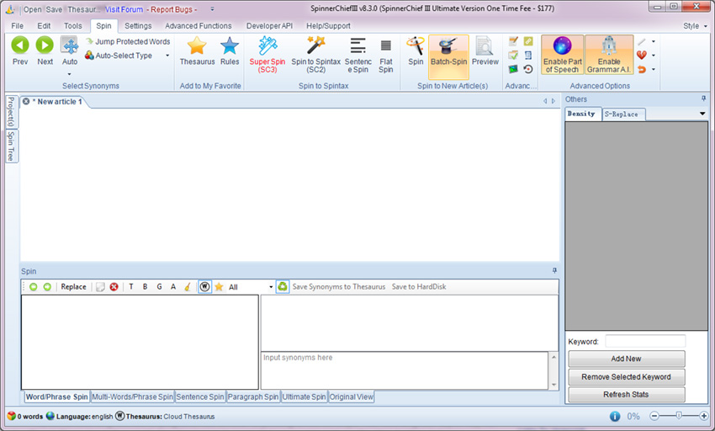This screenshot has width=715, height=431.
Task: Expand dropdown arrow beside pencil line icon
Action: tap(654, 41)
